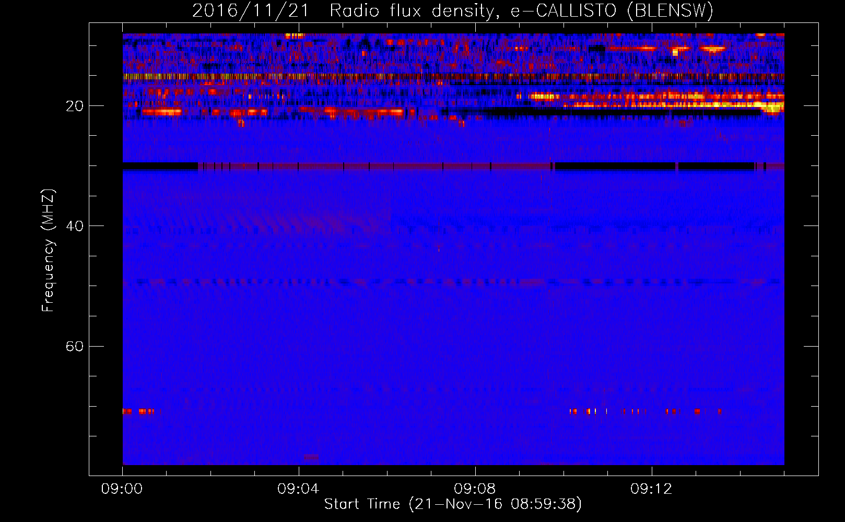Click the 09:12 time tick label
Viewport: 845px width, 522px height.
[x=651, y=489]
